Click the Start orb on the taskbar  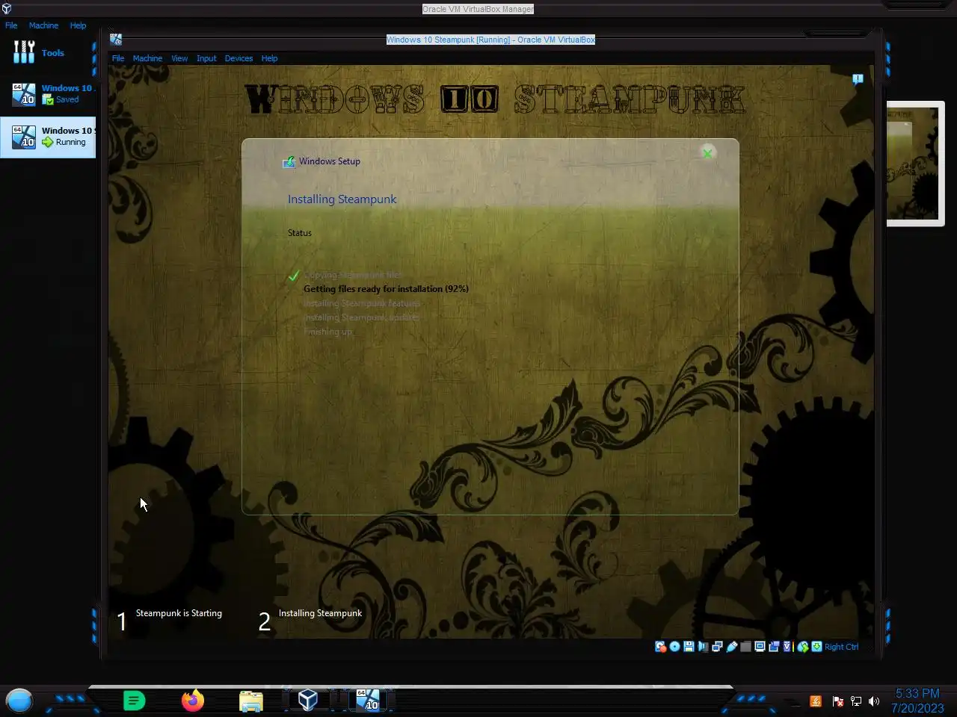[x=19, y=701]
